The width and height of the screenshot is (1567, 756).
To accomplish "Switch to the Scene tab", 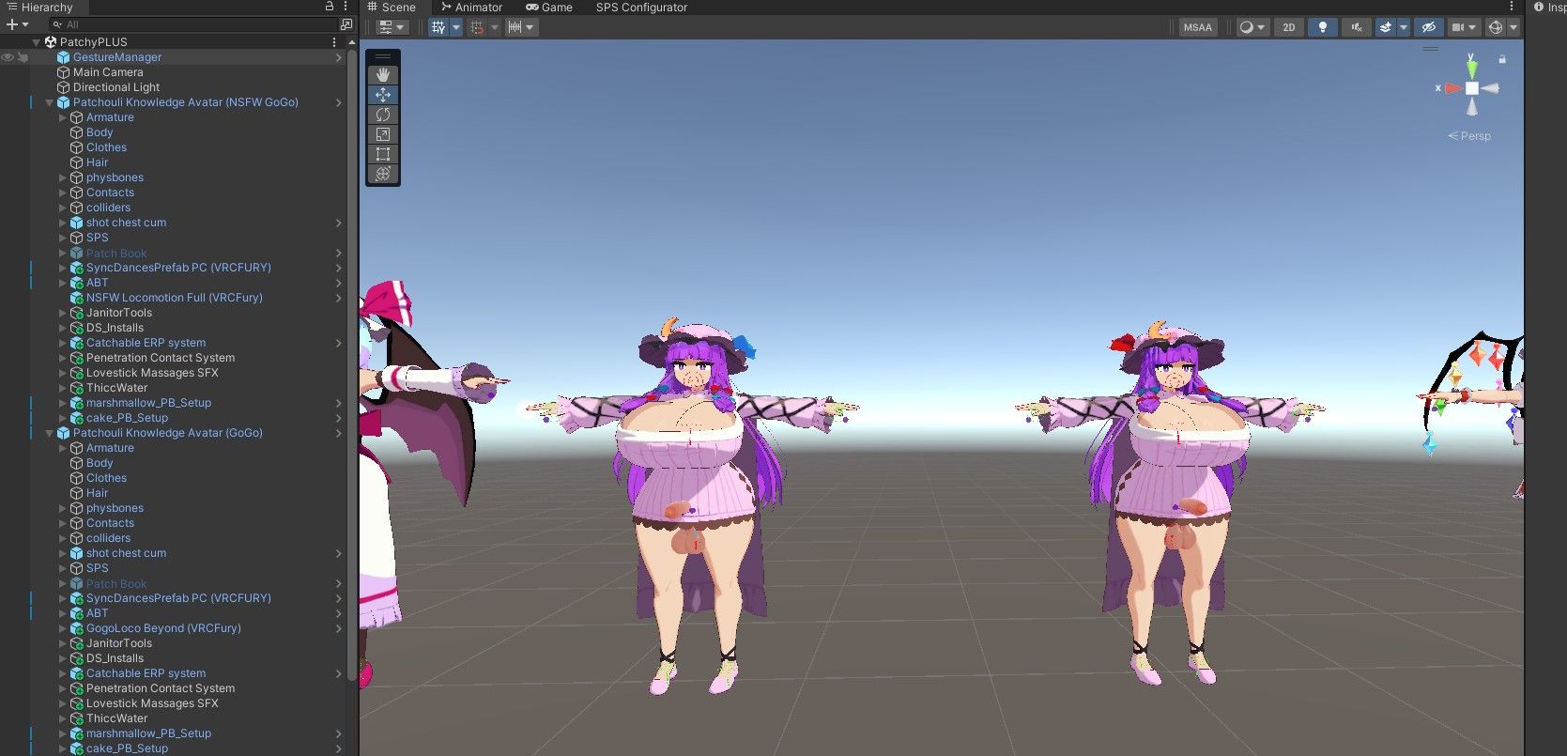I will point(392,8).
